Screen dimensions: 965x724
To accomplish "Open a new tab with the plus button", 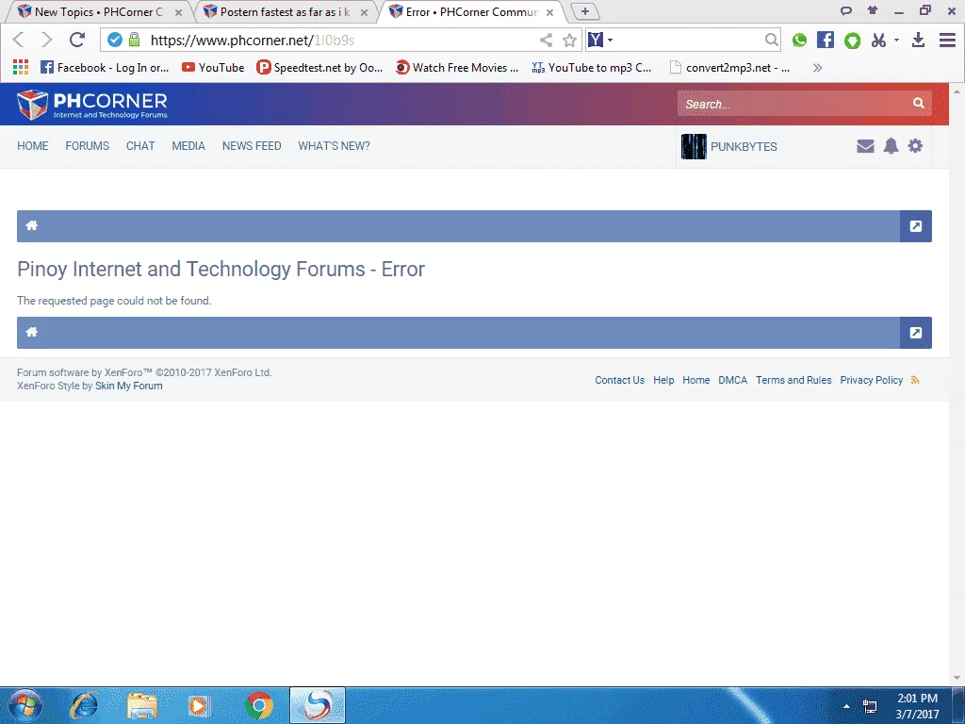I will 584,11.
